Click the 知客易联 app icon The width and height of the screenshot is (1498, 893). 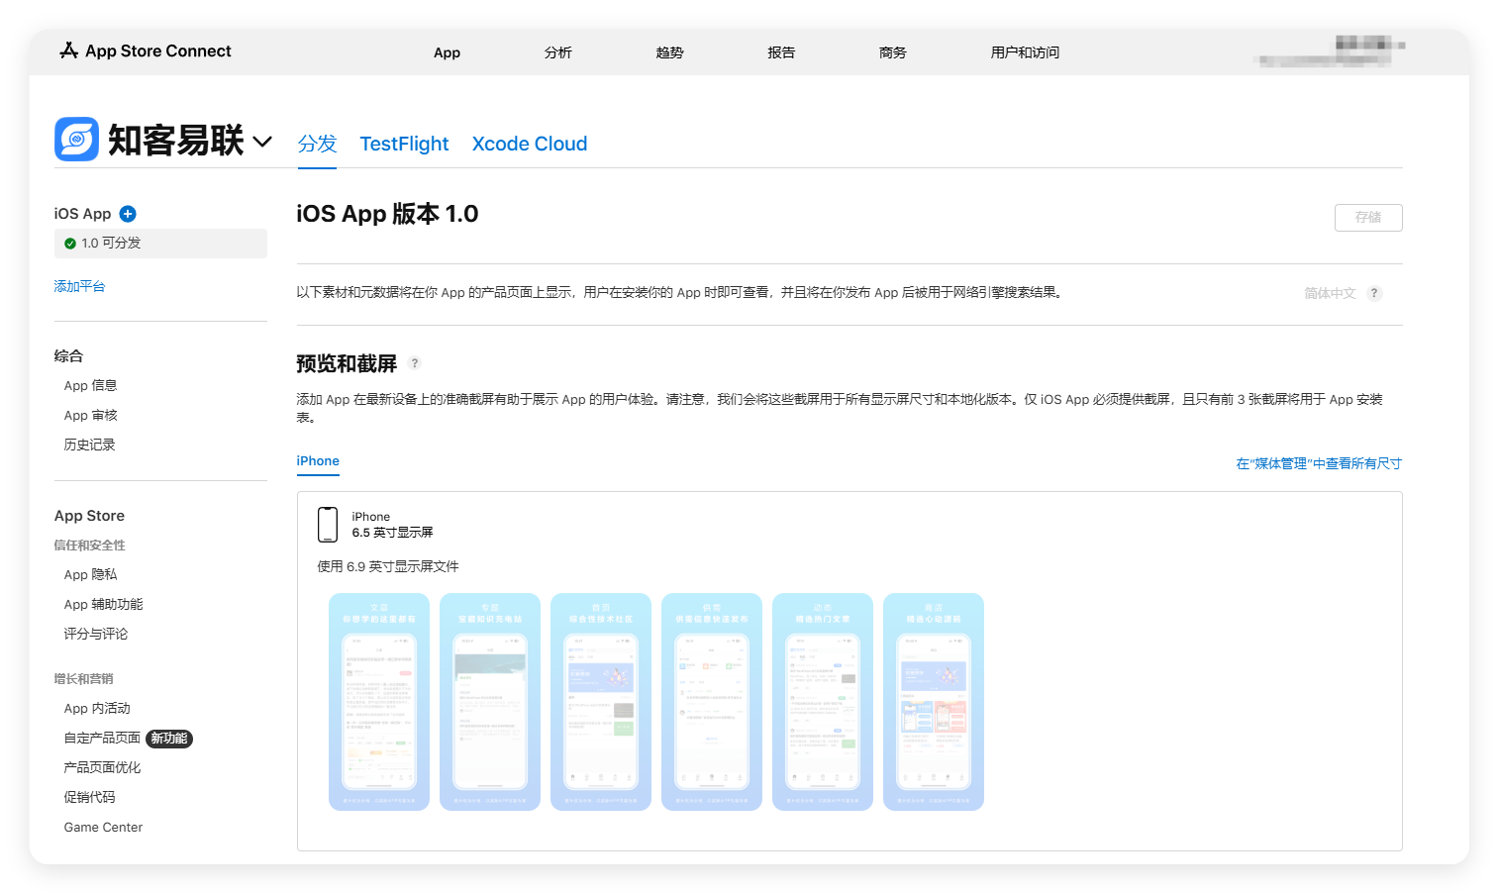[76, 140]
